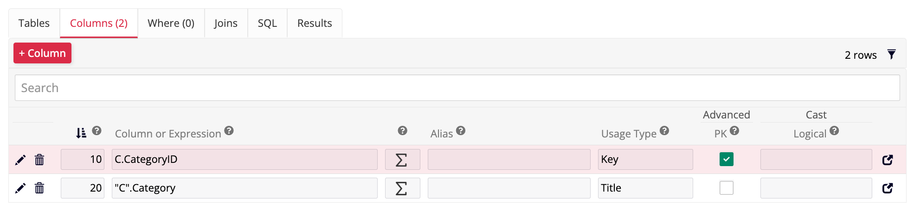Click the sigma aggregate icon for "C".Category
The height and width of the screenshot is (211, 914).
coord(402,188)
